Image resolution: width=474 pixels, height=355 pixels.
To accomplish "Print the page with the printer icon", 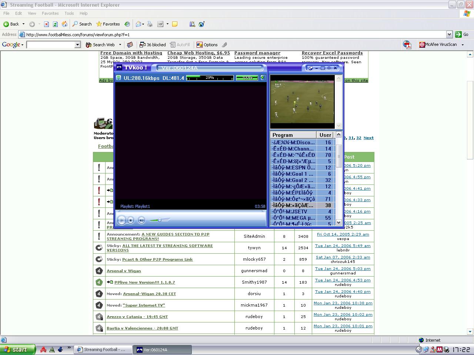I will [150, 24].
